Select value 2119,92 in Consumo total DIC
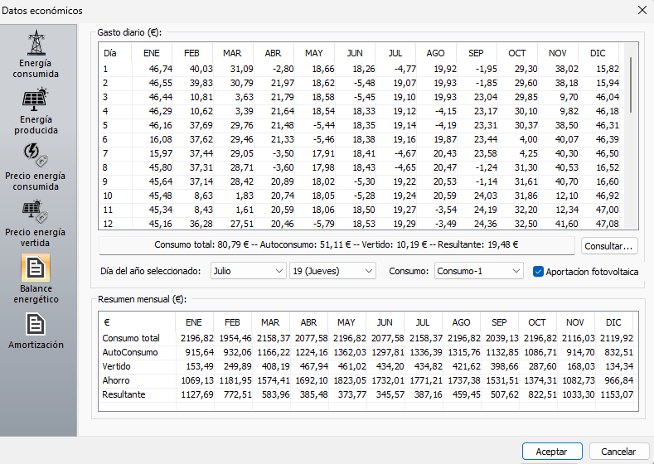 coord(617,338)
